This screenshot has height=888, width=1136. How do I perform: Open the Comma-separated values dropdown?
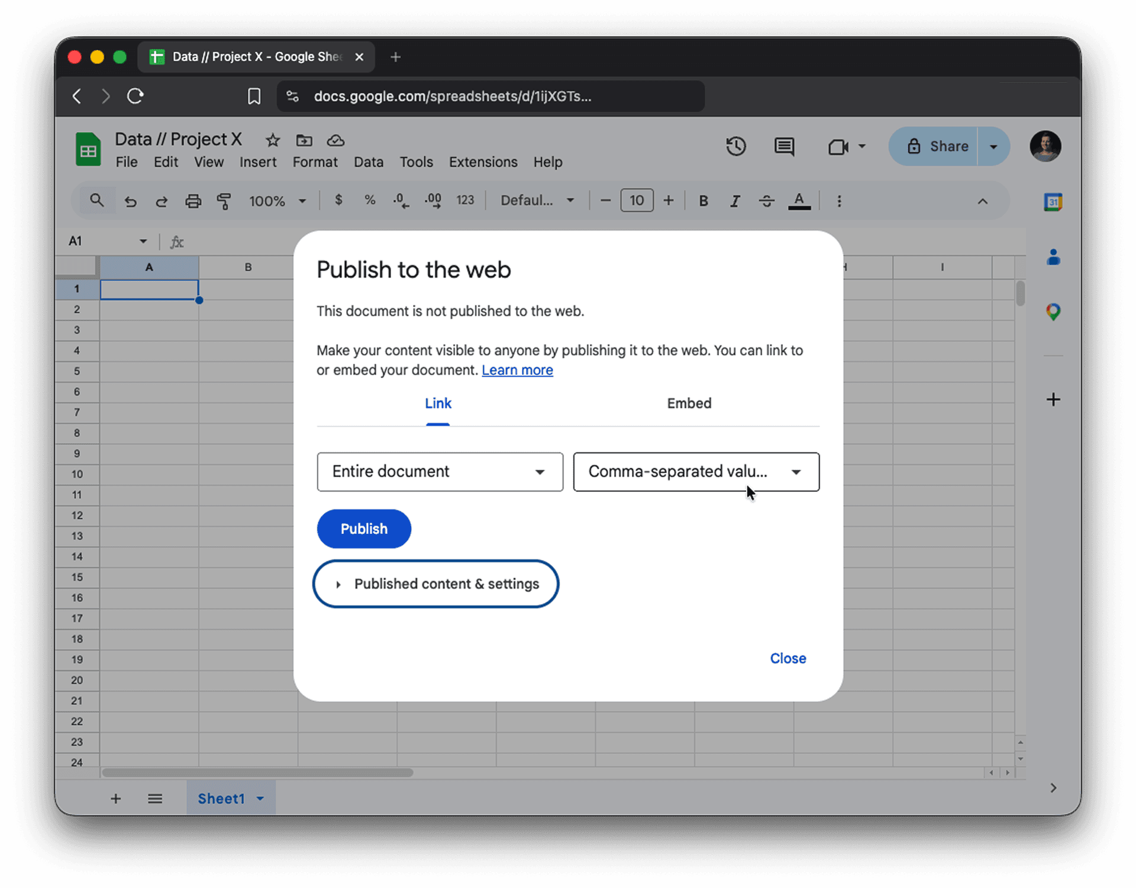[x=696, y=471]
